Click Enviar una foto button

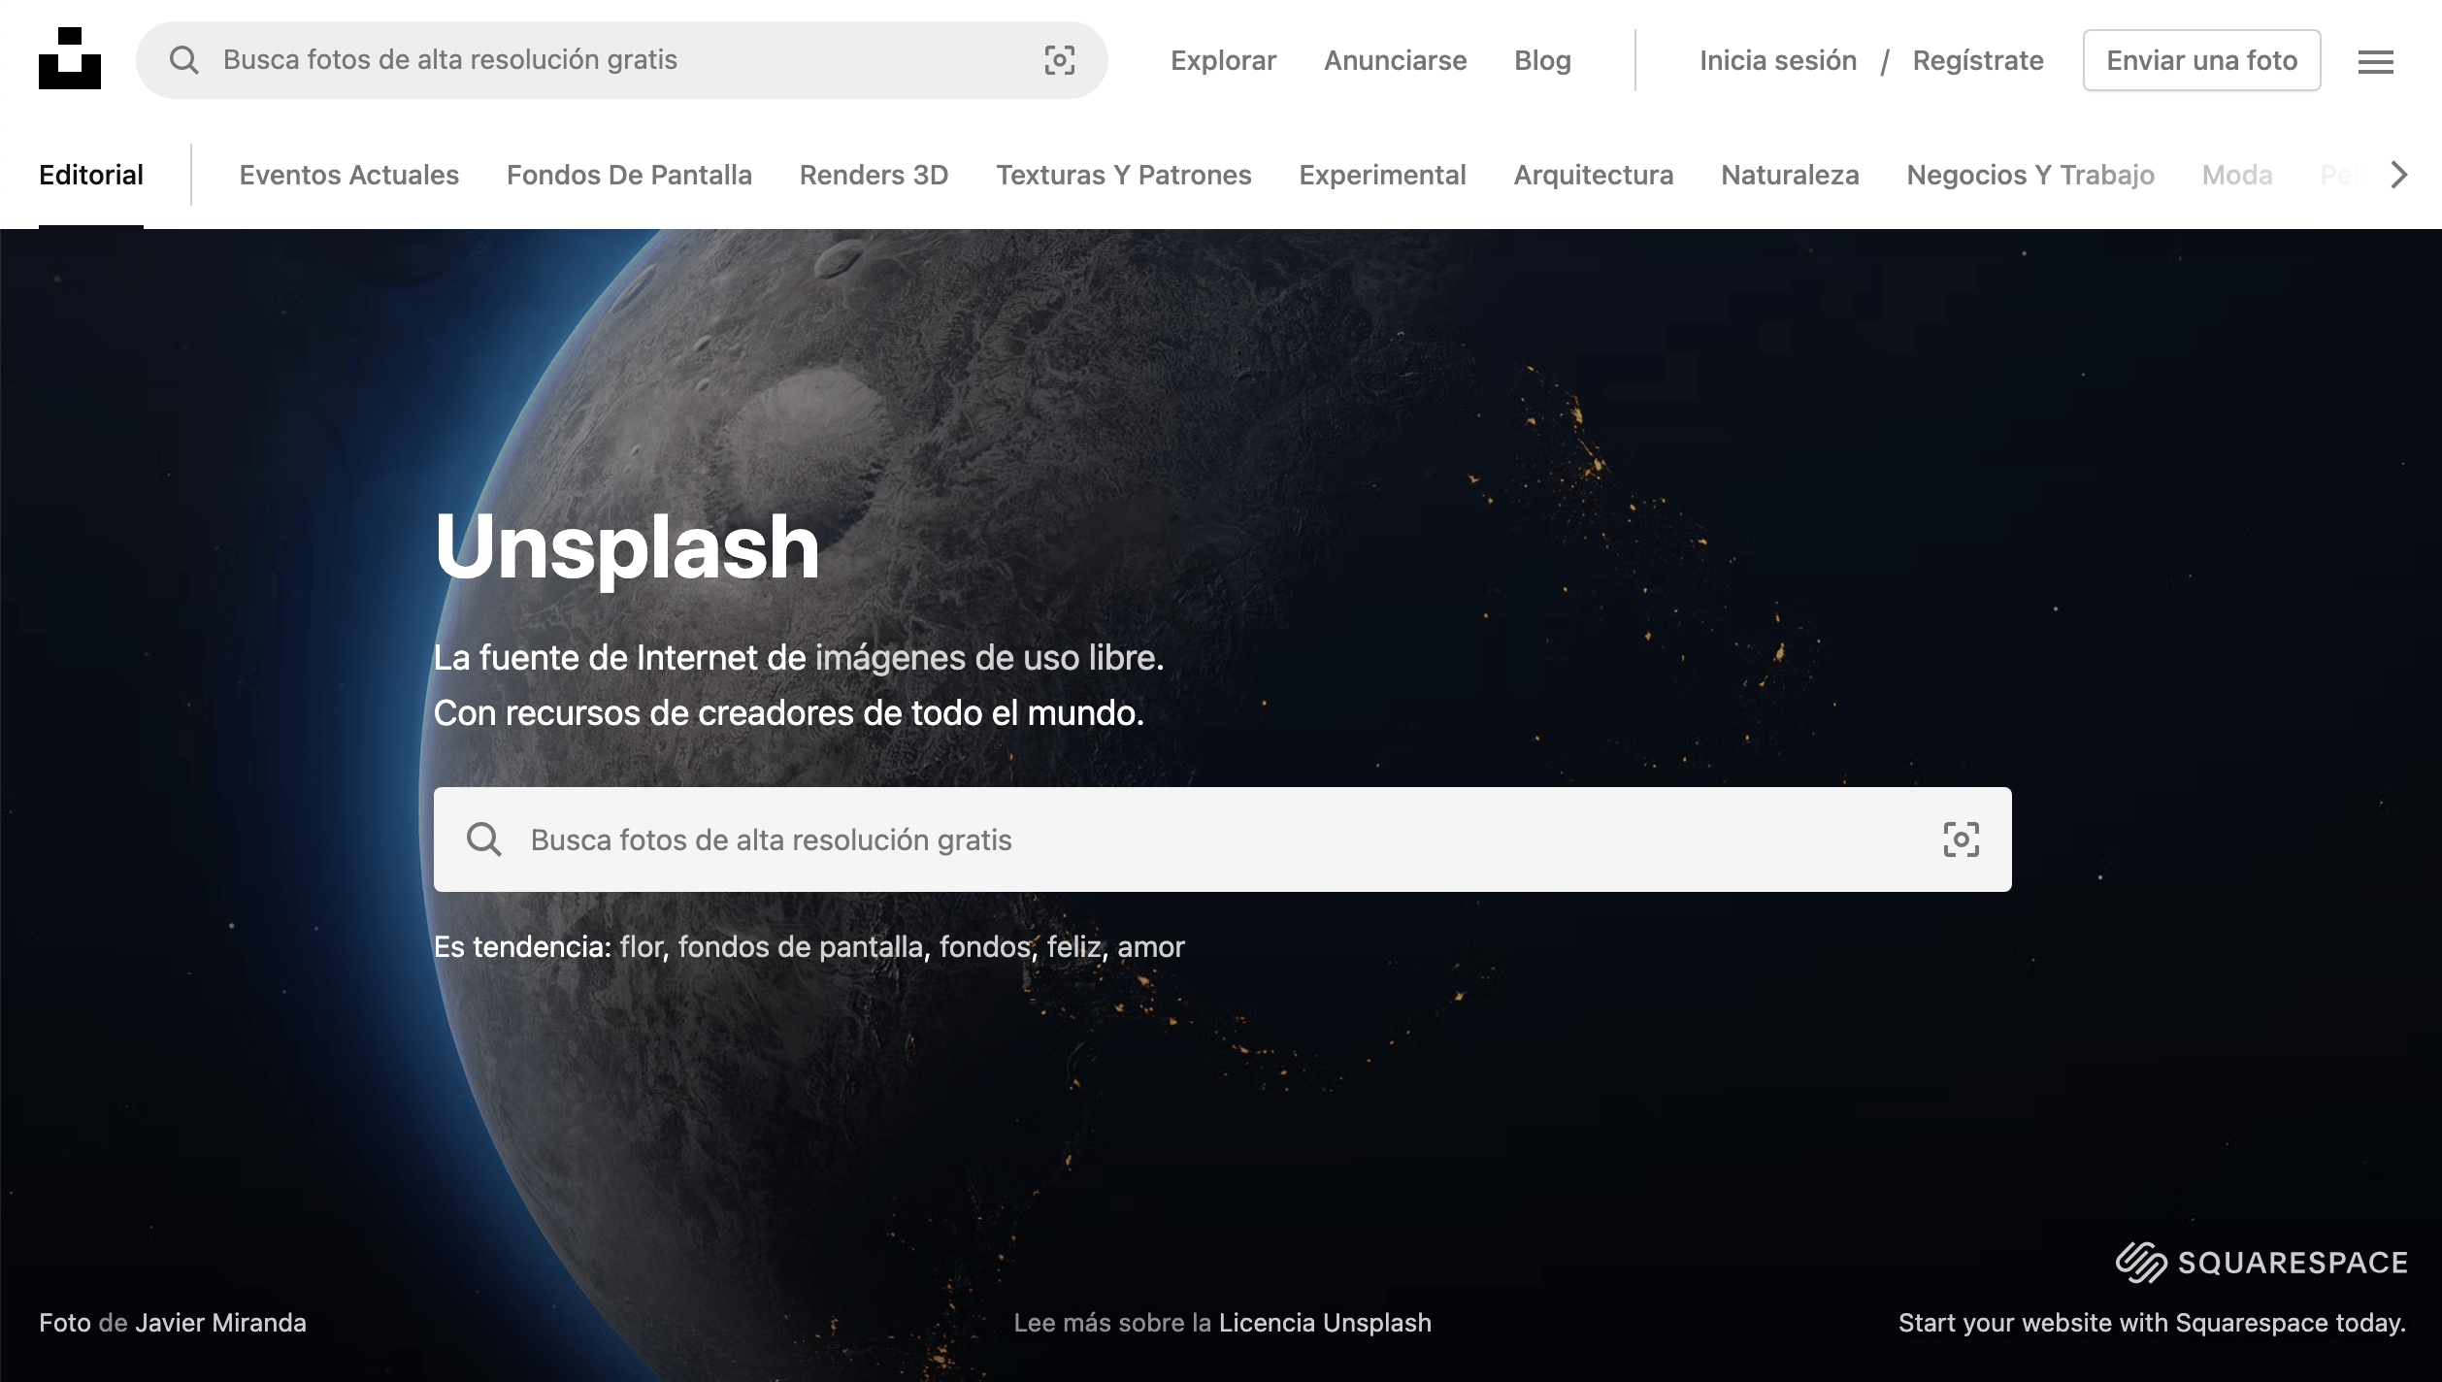click(2201, 60)
